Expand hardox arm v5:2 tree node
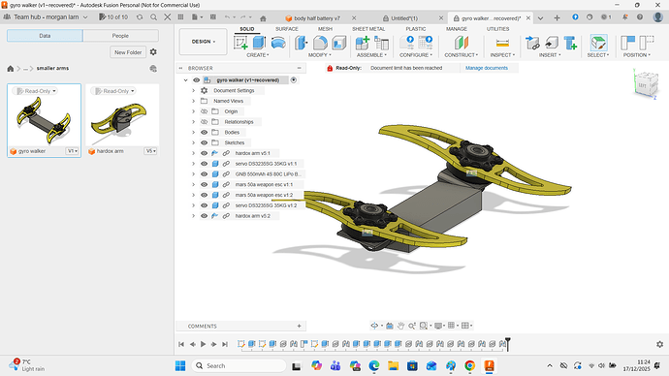Image resolution: width=669 pixels, height=376 pixels. pos(193,216)
